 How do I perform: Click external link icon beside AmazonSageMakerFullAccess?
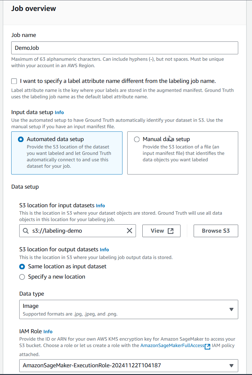(207, 346)
